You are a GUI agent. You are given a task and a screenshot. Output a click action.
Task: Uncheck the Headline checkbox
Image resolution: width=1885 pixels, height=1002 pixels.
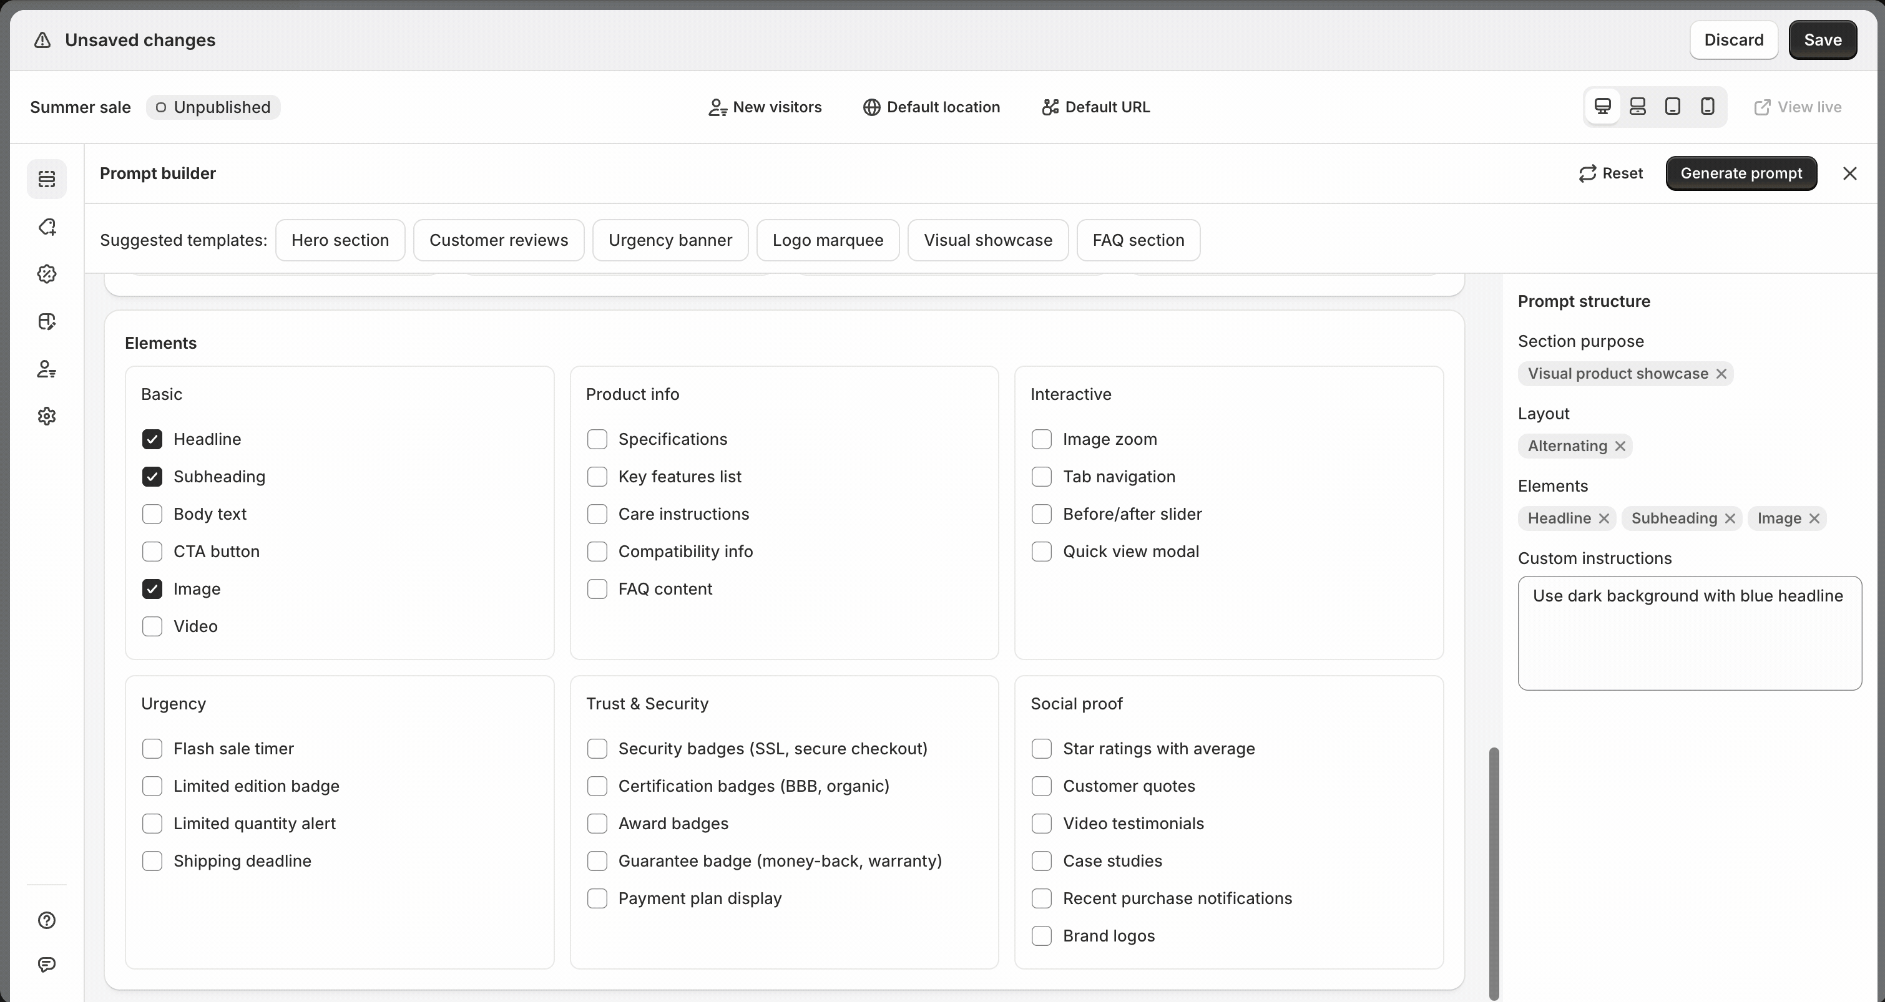[x=152, y=440]
